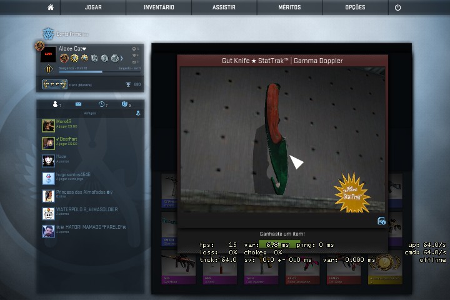
Task: Select the first service medal in the profile
Action: tap(64, 58)
